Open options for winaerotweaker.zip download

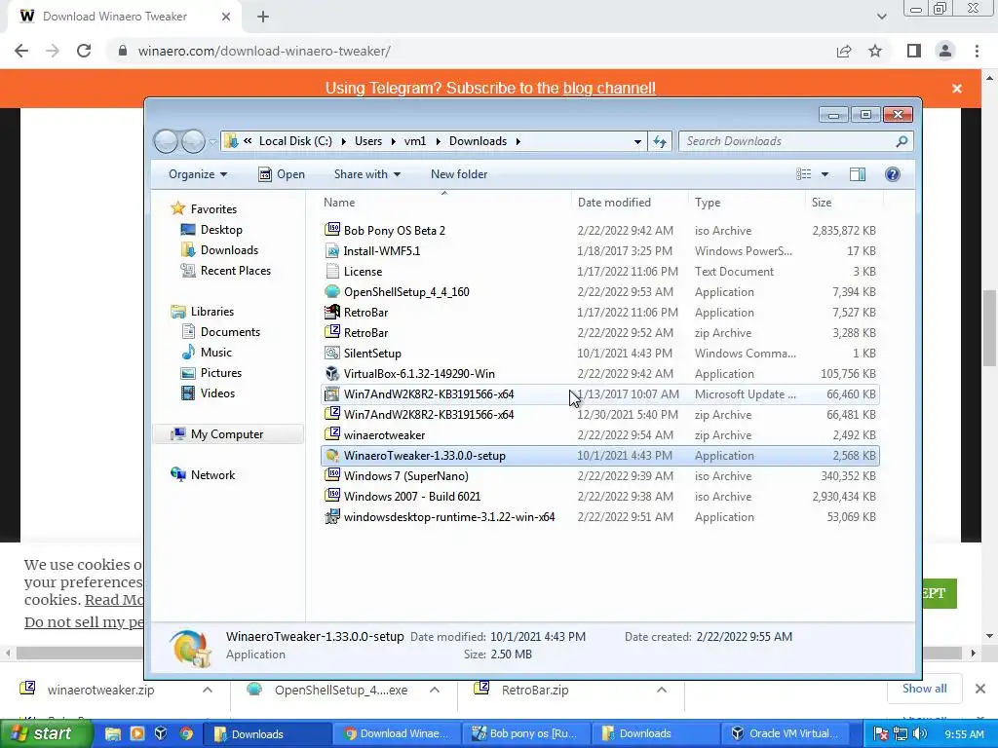point(208,690)
